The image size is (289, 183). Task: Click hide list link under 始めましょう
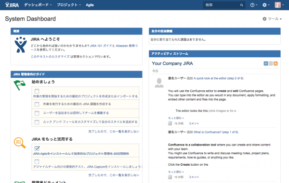[x=114, y=132]
